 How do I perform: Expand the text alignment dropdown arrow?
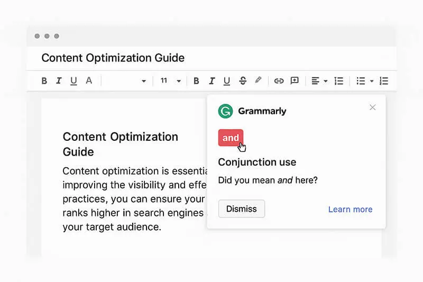point(326,81)
